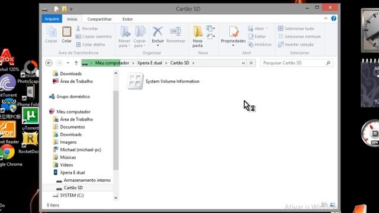Click Foxit Reader PDF desktop icon
Image resolution: width=379 pixels, height=213 pixels.
tap(8, 133)
